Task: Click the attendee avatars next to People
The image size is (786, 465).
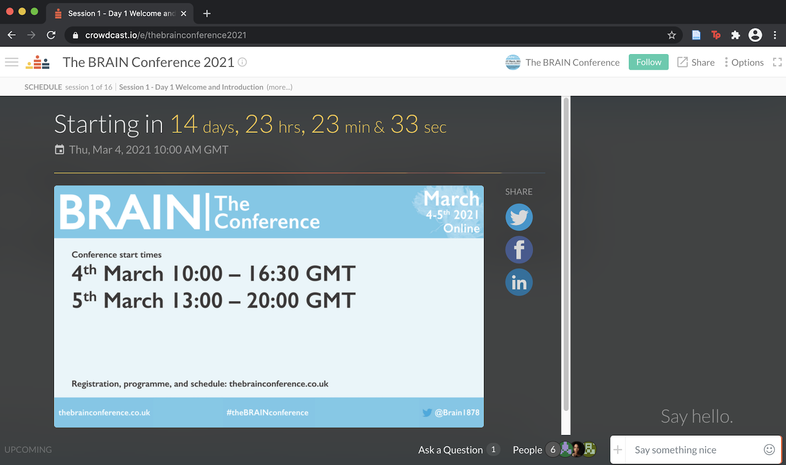Action: click(578, 449)
